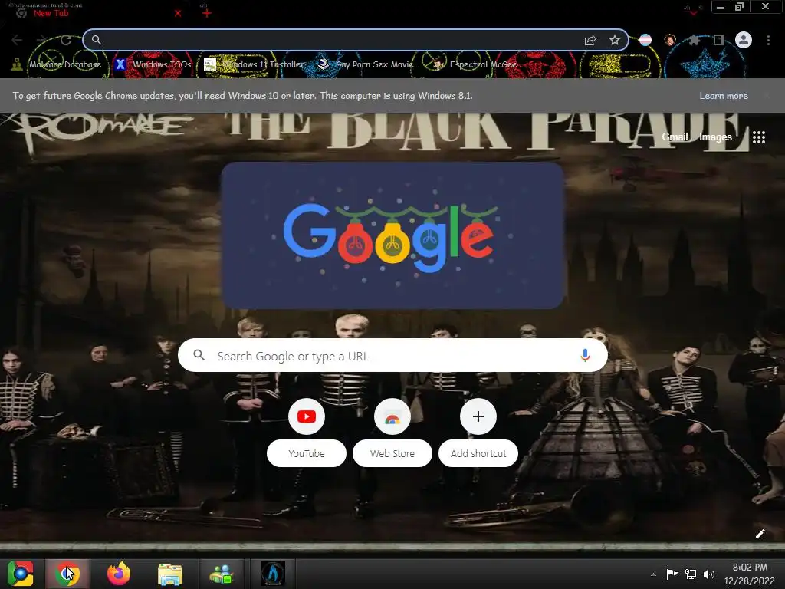The height and width of the screenshot is (589, 785).
Task: Click the YouTube shortcut label
Action: (307, 453)
